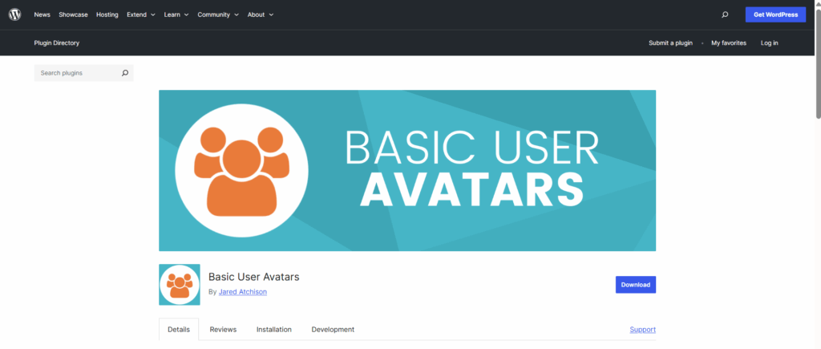
Task: Expand the Community dropdown menu
Action: pos(218,14)
